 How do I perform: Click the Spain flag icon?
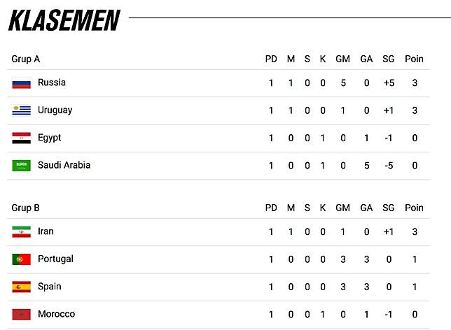pos(21,287)
